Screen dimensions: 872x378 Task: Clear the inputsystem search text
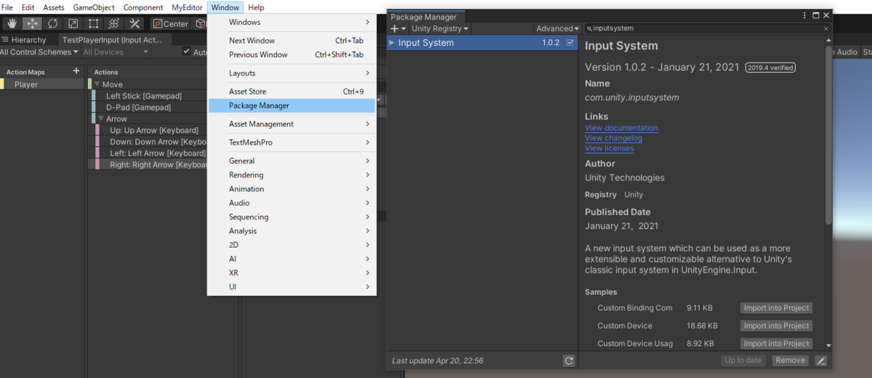(x=825, y=28)
